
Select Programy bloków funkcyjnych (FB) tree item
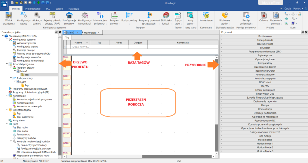pos(31,92)
